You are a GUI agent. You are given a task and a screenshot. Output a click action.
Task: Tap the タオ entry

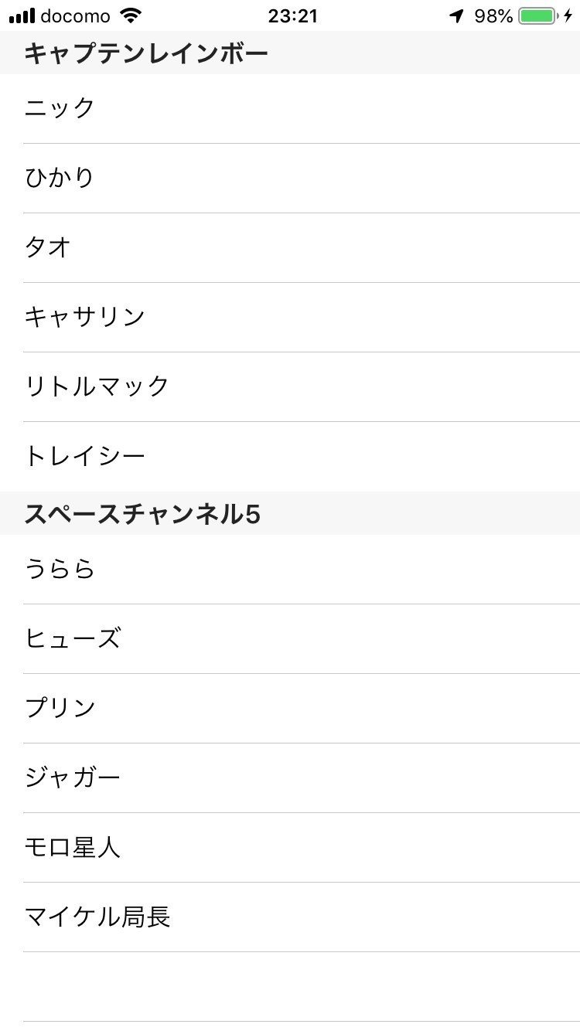(290, 247)
